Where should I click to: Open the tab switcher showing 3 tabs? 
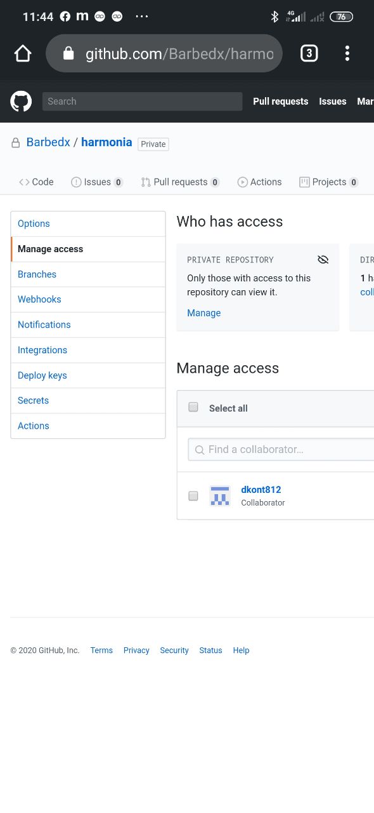tap(309, 53)
